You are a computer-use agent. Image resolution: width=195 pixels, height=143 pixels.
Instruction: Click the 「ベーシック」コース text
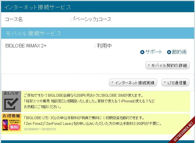(92, 19)
